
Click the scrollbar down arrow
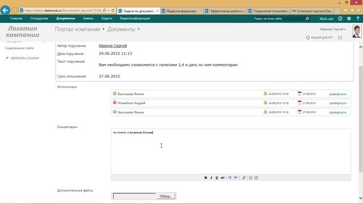[x=361, y=198]
